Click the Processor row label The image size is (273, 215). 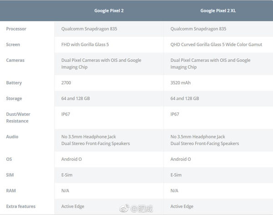(16, 29)
